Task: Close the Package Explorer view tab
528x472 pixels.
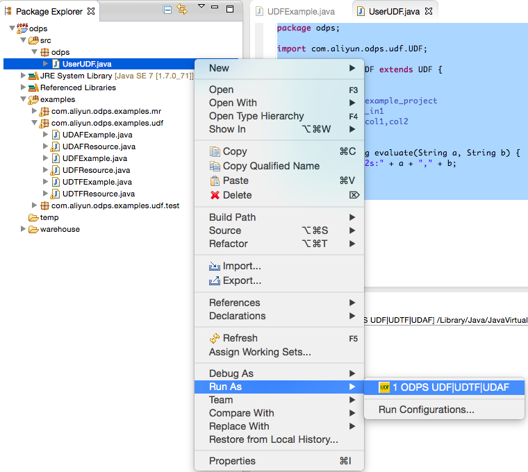Action: (91, 11)
